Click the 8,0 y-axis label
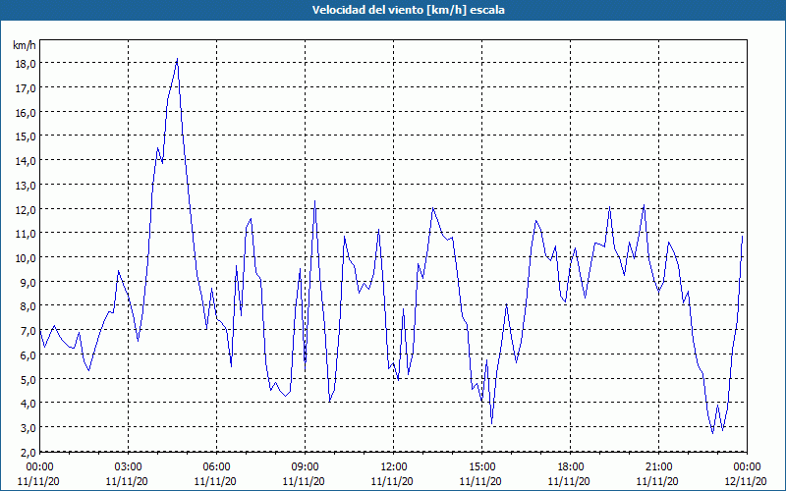This screenshot has width=786, height=491. (x=28, y=306)
